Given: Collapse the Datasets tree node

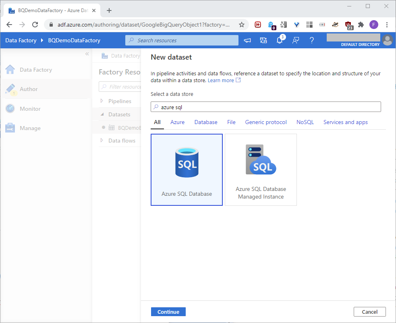Looking at the screenshot, I should coord(102,114).
